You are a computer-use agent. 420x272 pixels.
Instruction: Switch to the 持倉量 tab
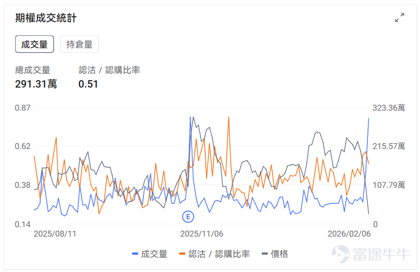pyautogui.click(x=79, y=44)
